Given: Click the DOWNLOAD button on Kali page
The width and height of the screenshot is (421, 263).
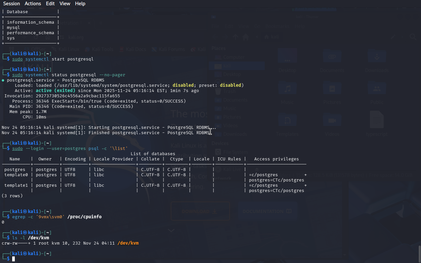Looking at the screenshot, I should [200, 211].
